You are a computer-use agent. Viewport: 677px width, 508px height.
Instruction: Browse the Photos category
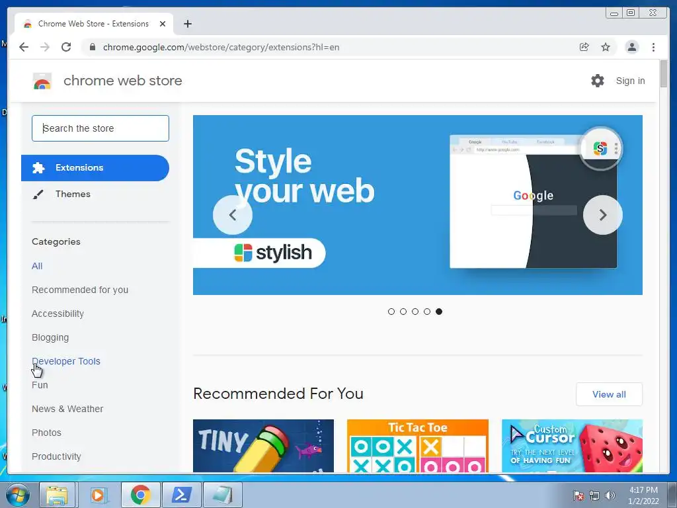(x=47, y=433)
